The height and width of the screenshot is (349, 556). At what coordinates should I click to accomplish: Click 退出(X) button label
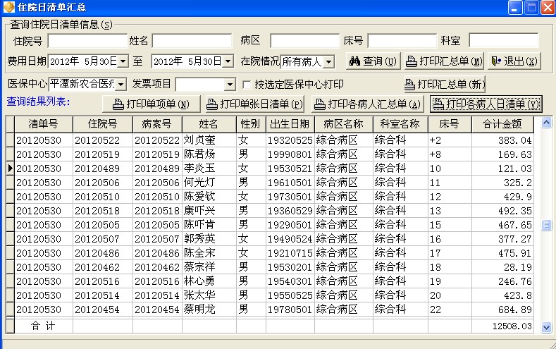pos(521,61)
